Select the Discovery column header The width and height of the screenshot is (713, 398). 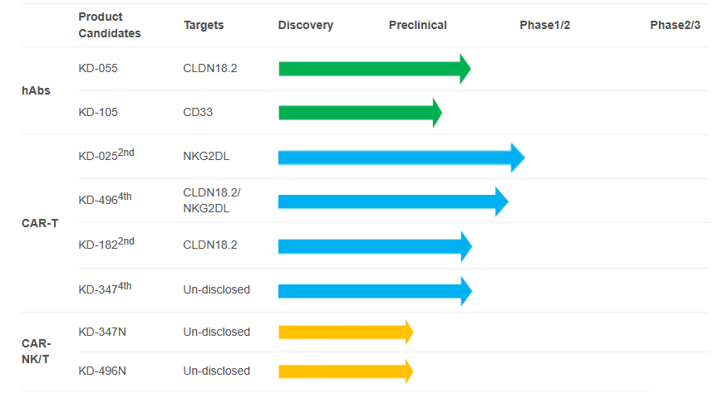pos(306,25)
